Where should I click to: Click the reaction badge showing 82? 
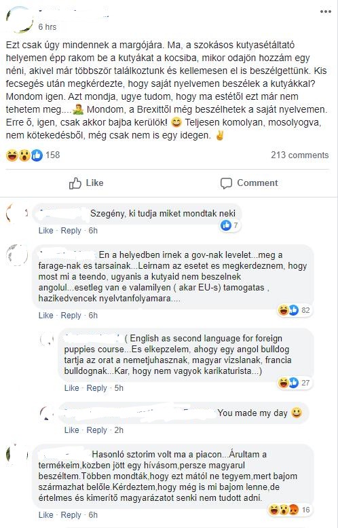(x=295, y=310)
